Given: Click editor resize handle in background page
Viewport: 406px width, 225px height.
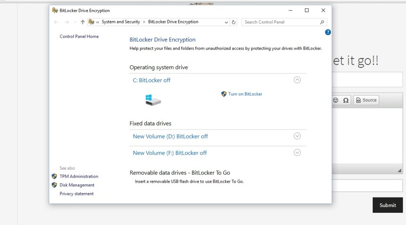Looking at the screenshot, I should (399, 171).
